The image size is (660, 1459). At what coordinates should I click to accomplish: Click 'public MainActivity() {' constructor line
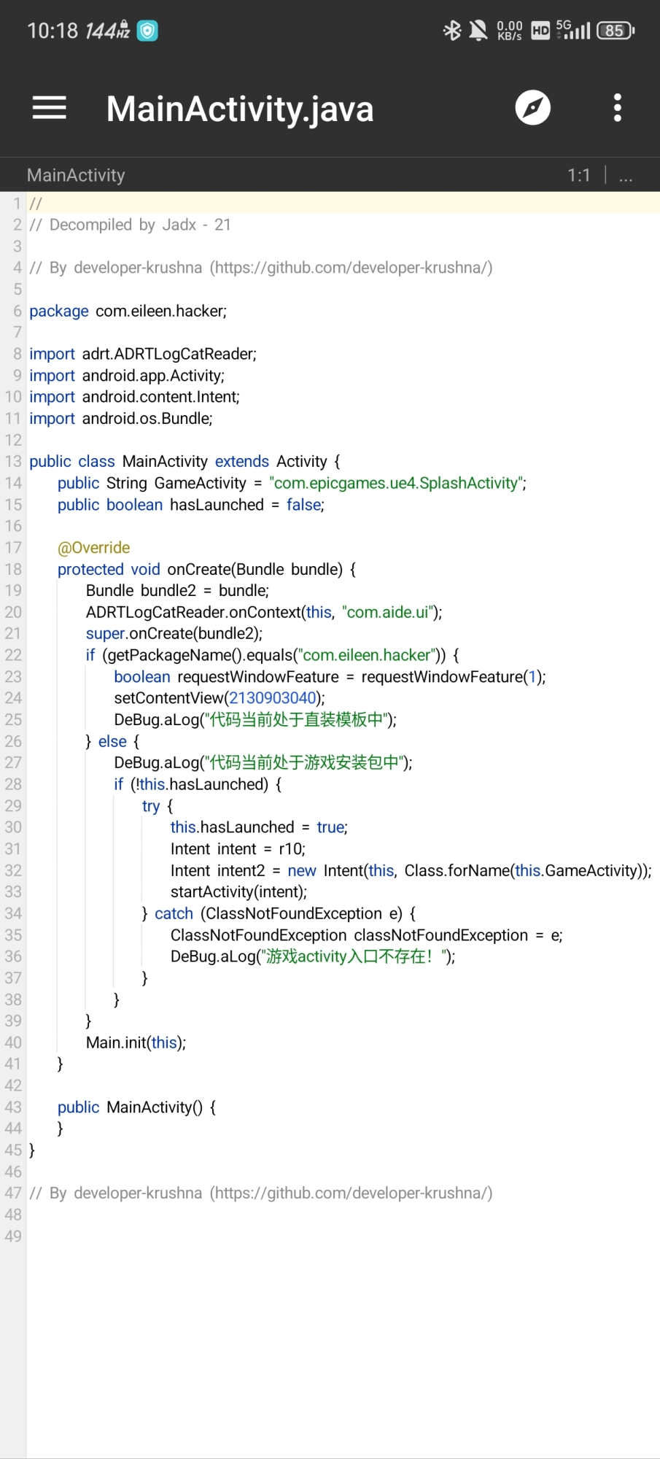137,1107
